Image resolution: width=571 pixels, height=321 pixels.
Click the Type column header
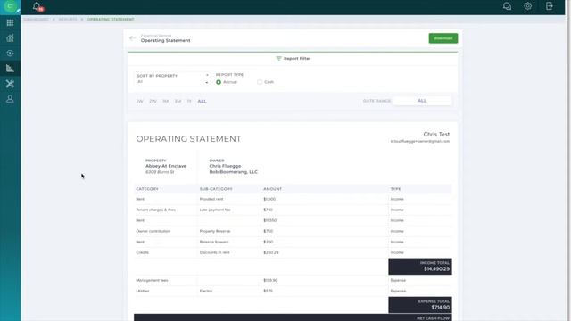click(x=396, y=189)
